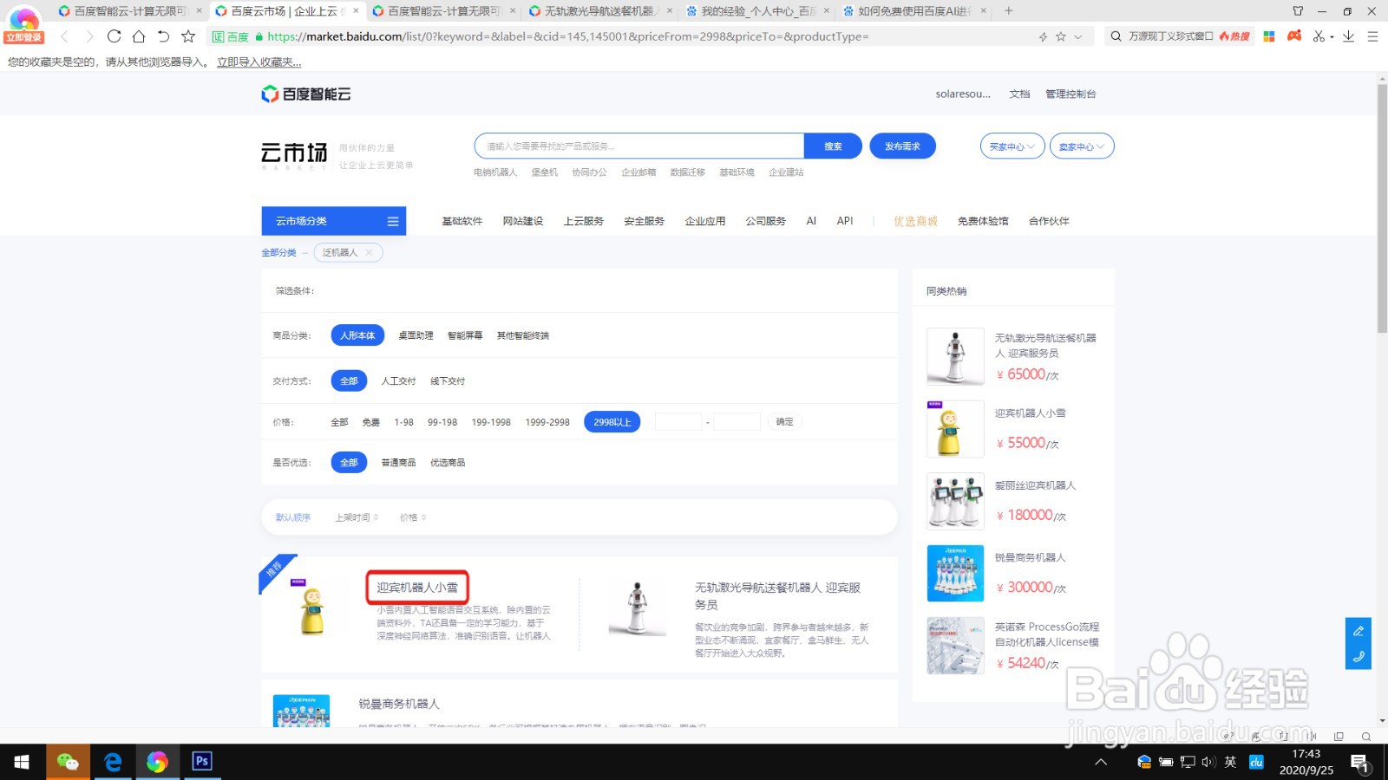Click the Baidu du tray icon
1388x780 pixels.
pos(1256,762)
